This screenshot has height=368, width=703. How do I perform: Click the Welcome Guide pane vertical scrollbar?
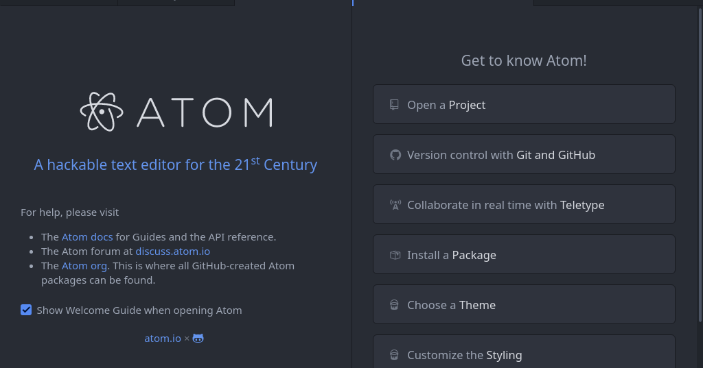700,164
